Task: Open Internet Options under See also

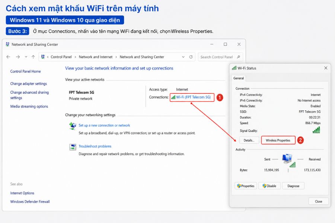Action: 22,193
